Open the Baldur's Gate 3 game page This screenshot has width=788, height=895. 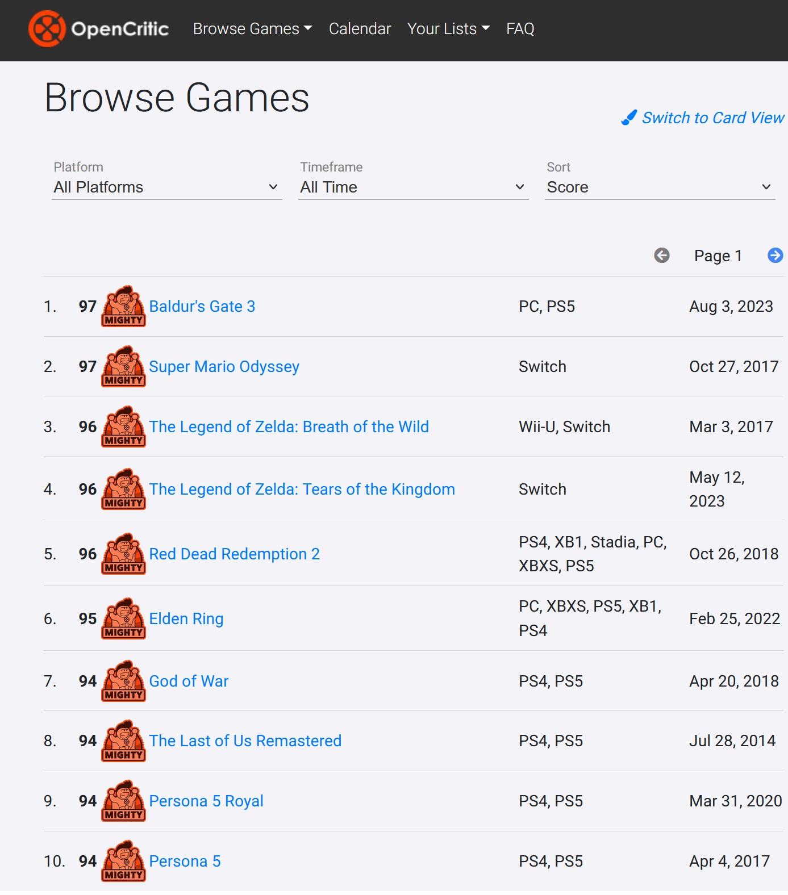click(202, 306)
